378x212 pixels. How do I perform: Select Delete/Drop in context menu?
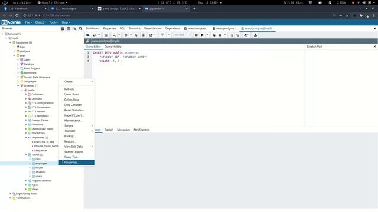[77, 100]
